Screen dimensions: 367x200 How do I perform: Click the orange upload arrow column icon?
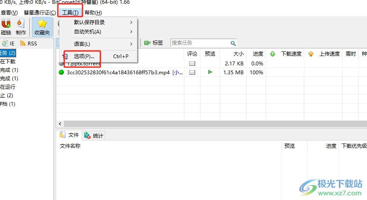311,54
